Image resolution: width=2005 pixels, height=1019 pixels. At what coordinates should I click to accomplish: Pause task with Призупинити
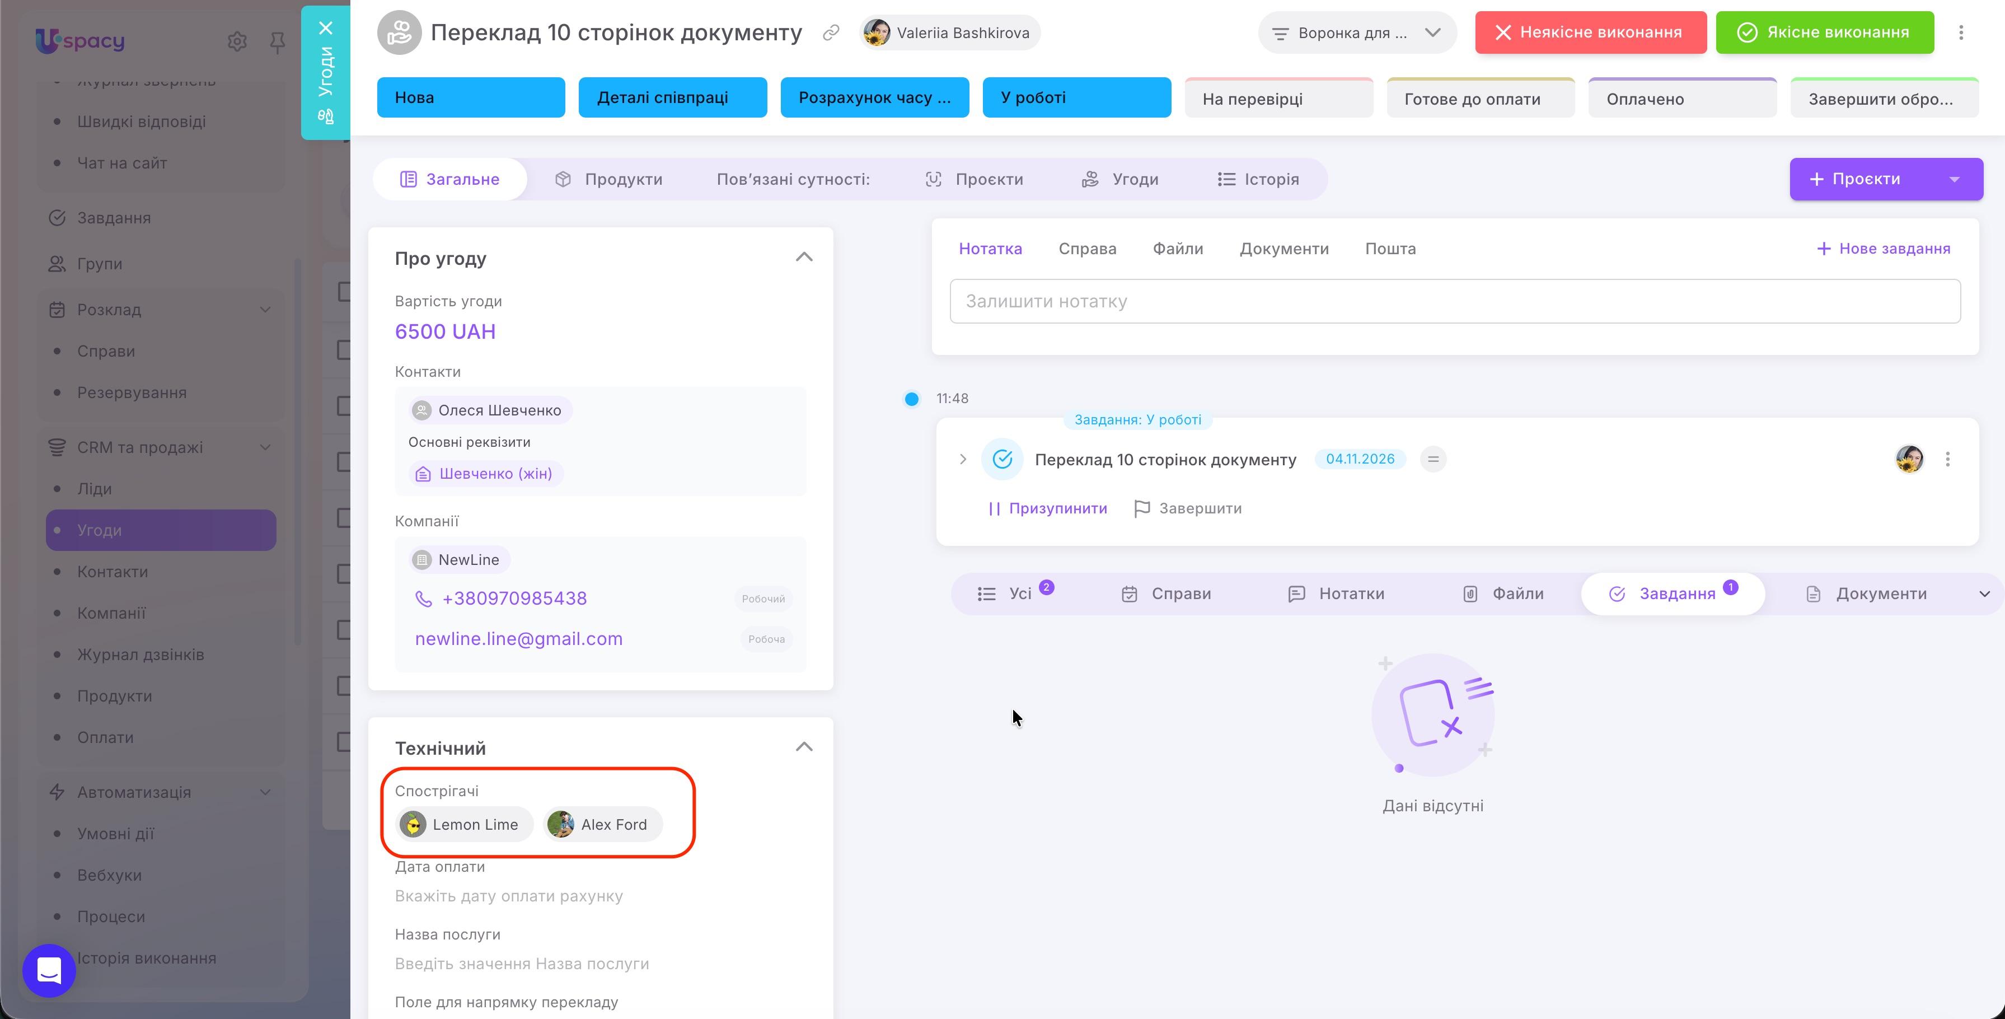tap(1048, 509)
